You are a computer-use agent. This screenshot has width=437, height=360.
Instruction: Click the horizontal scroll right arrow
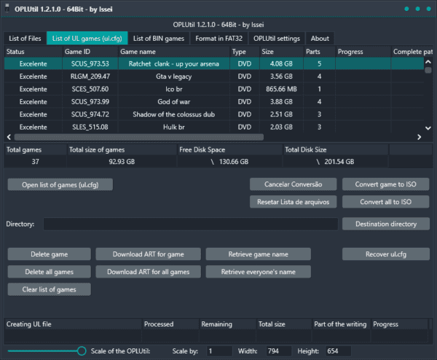(x=419, y=136)
